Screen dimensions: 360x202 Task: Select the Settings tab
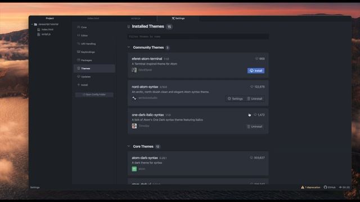pos(178,19)
